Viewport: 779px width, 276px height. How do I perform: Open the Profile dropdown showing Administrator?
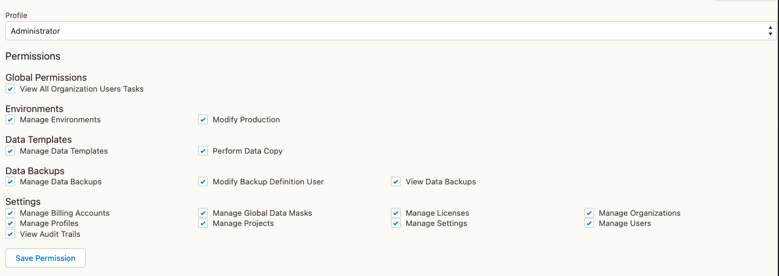click(387, 31)
